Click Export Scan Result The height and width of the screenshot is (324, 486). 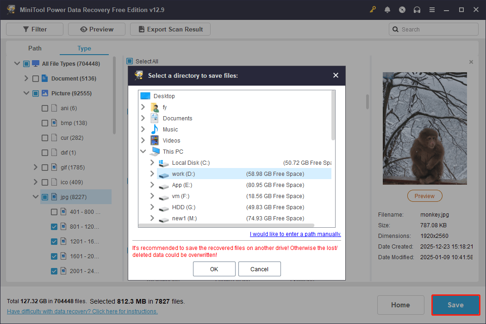(x=170, y=29)
